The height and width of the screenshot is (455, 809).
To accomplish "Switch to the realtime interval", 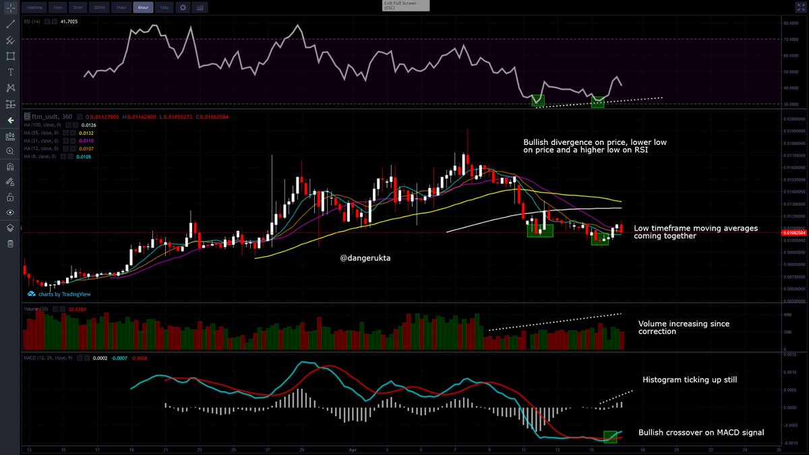I will click(34, 7).
